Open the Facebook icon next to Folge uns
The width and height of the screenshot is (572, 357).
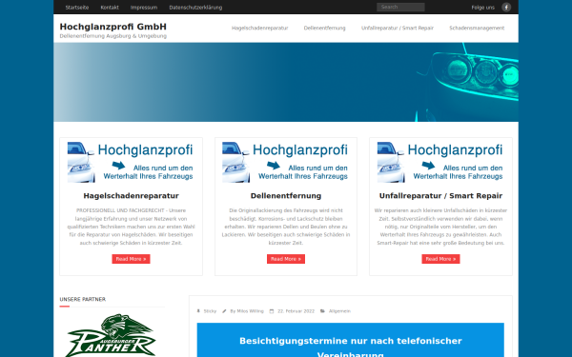pyautogui.click(x=506, y=8)
